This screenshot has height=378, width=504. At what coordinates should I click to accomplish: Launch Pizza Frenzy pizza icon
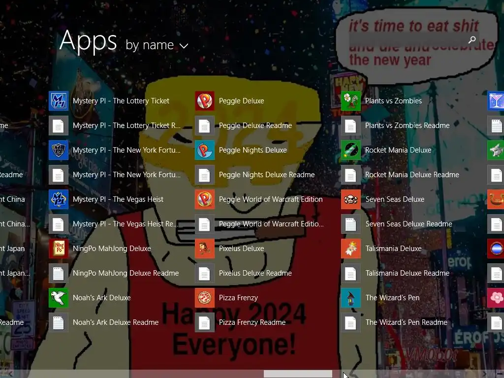205,298
